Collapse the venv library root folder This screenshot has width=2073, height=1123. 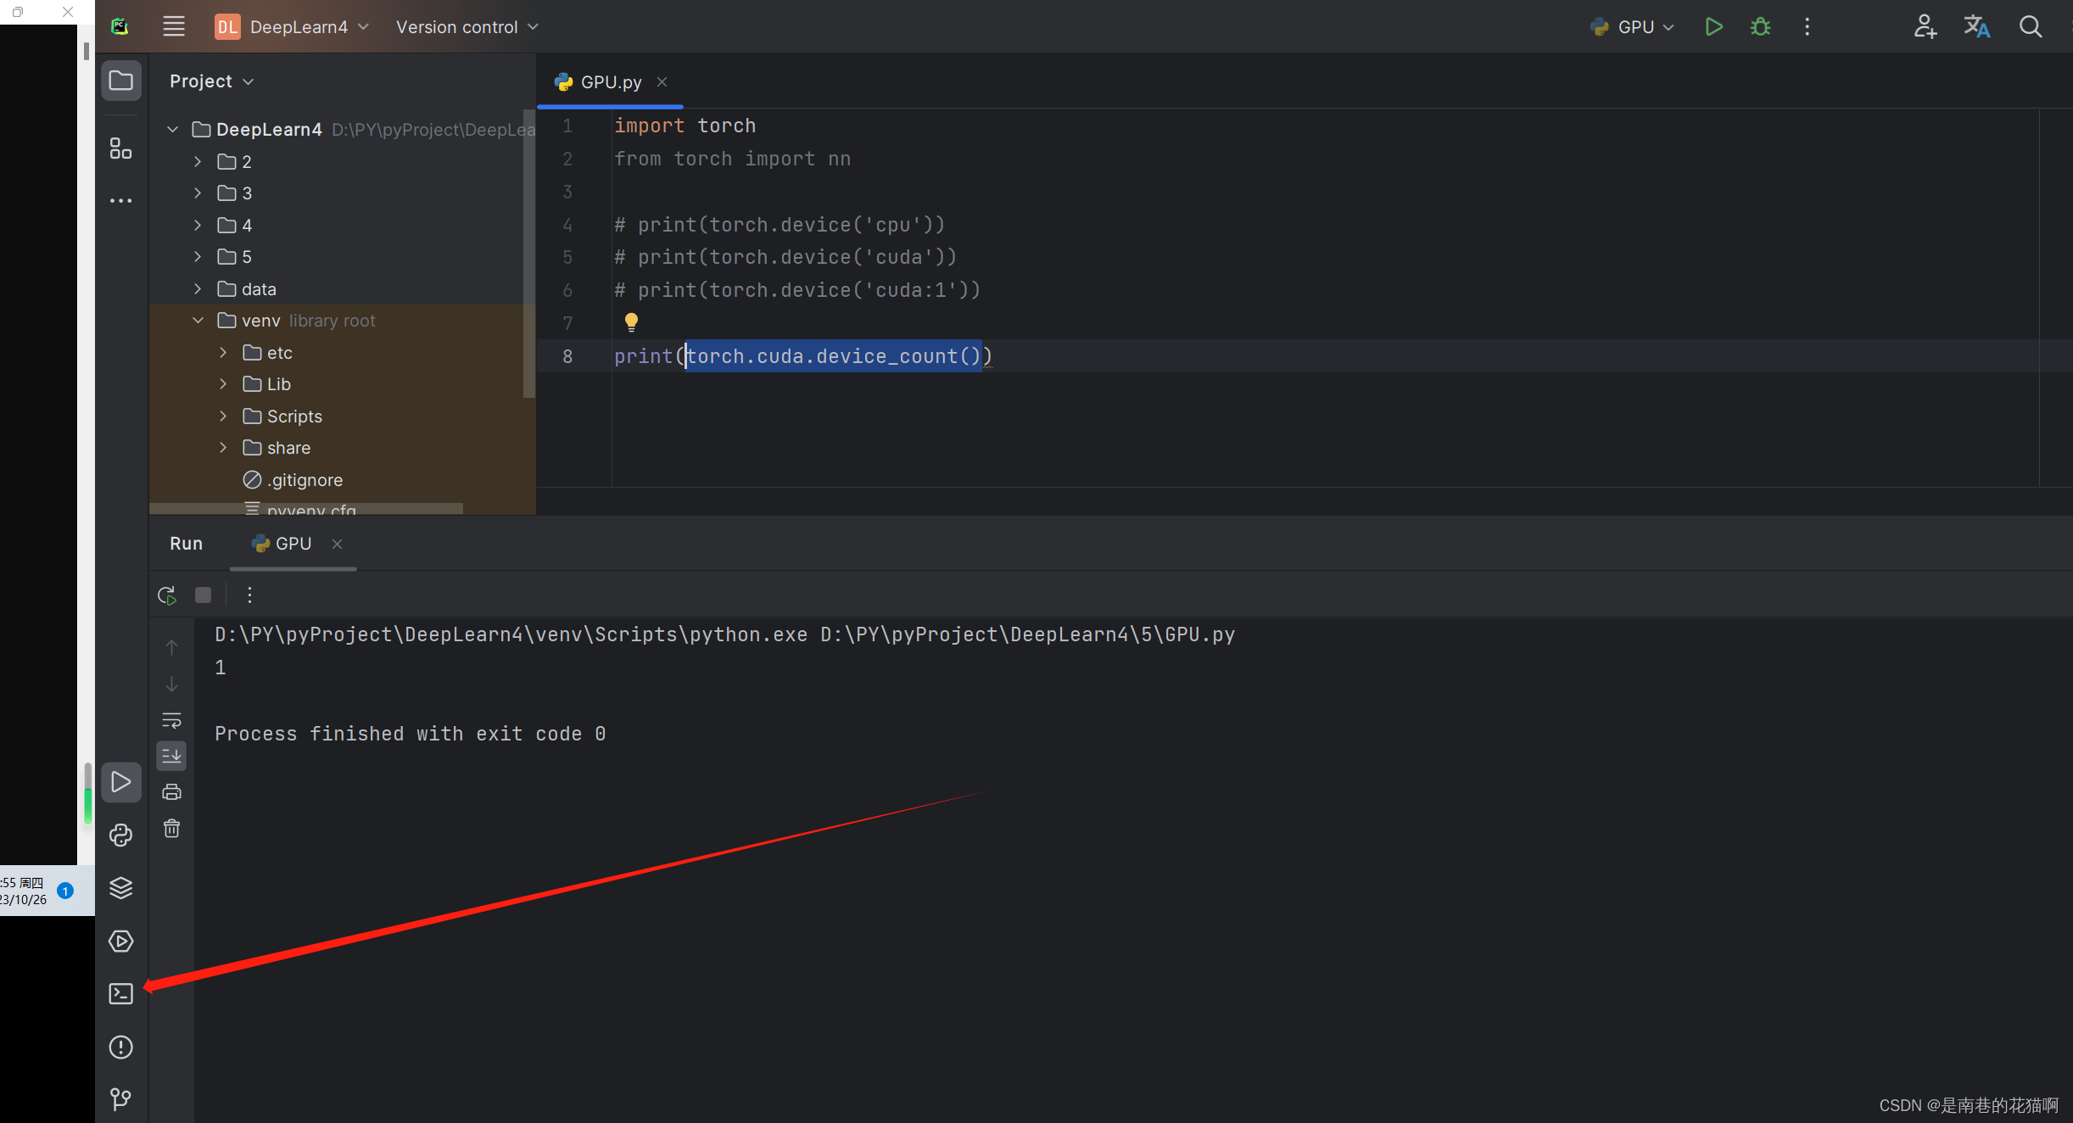click(x=198, y=321)
